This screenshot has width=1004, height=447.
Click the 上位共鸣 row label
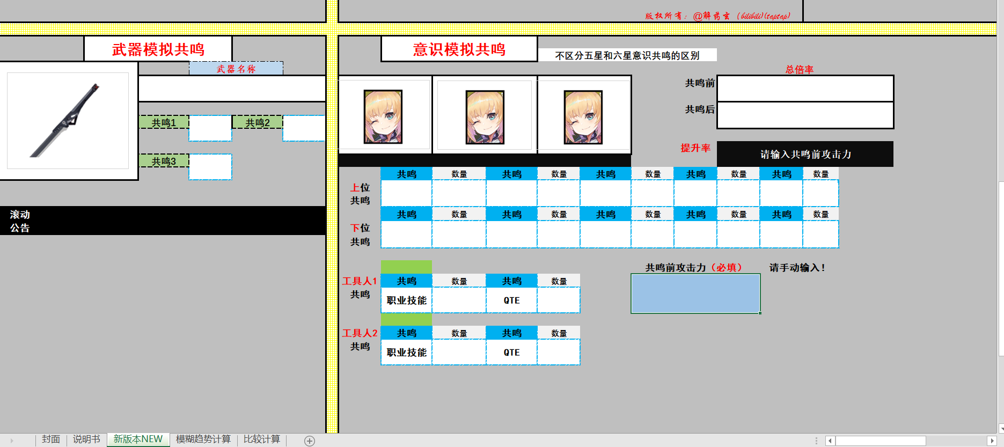tap(360, 194)
